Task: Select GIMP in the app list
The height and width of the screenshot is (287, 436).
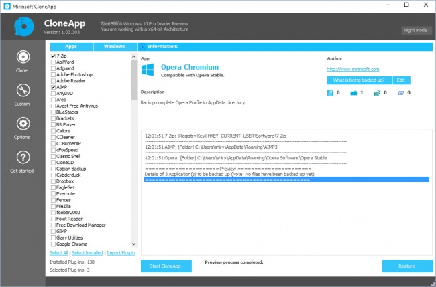Action: point(62,231)
